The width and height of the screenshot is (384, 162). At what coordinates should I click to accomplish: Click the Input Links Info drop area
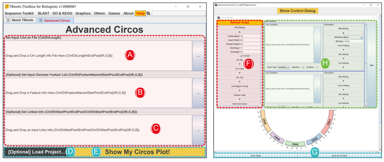tap(98, 130)
